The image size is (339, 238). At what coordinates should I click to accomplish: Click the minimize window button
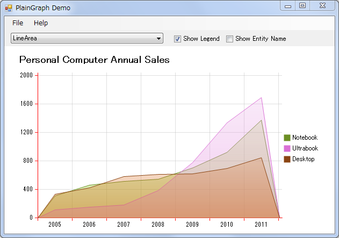point(288,6)
